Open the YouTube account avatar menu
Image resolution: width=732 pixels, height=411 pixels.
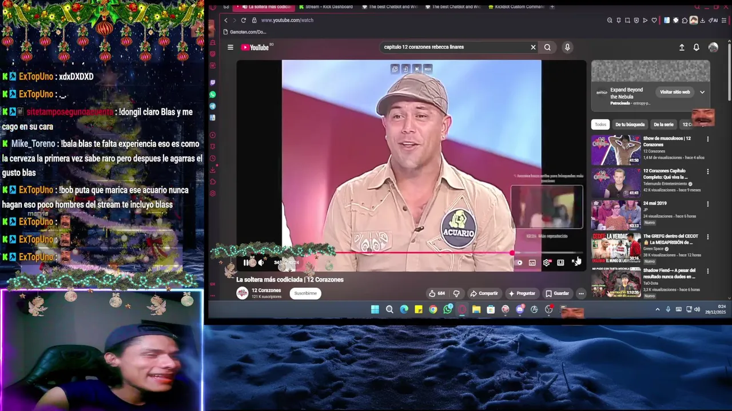tap(713, 47)
